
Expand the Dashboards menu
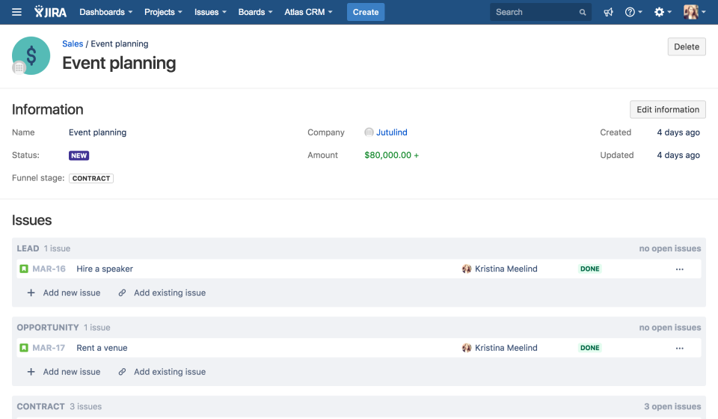(105, 12)
